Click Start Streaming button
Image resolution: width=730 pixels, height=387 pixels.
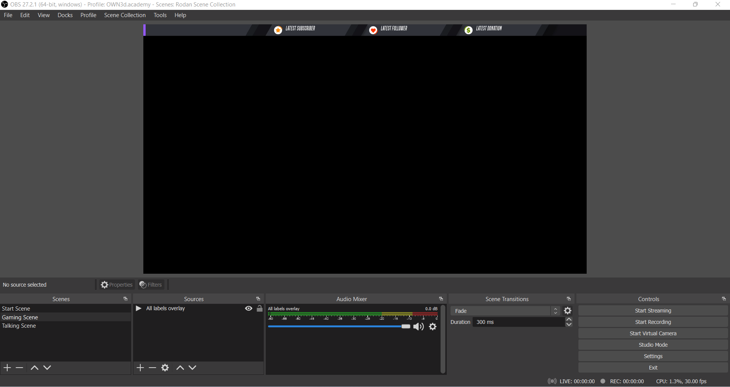click(653, 311)
